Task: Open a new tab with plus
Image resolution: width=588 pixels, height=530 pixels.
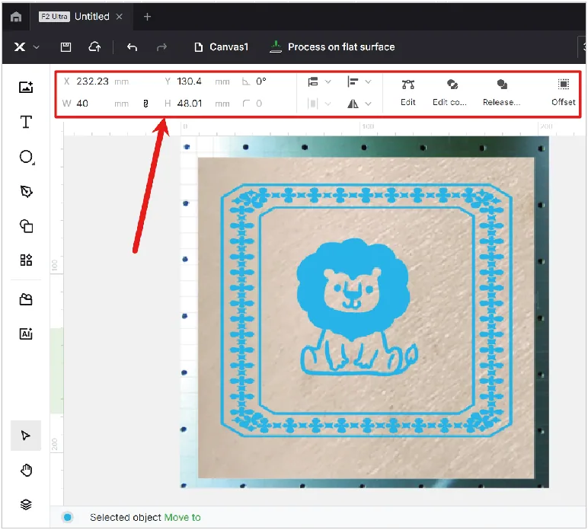Action: [x=147, y=17]
